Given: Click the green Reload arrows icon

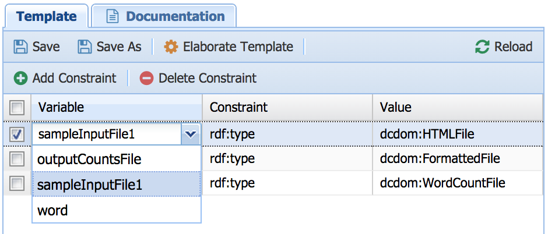Looking at the screenshot, I should 482,47.
